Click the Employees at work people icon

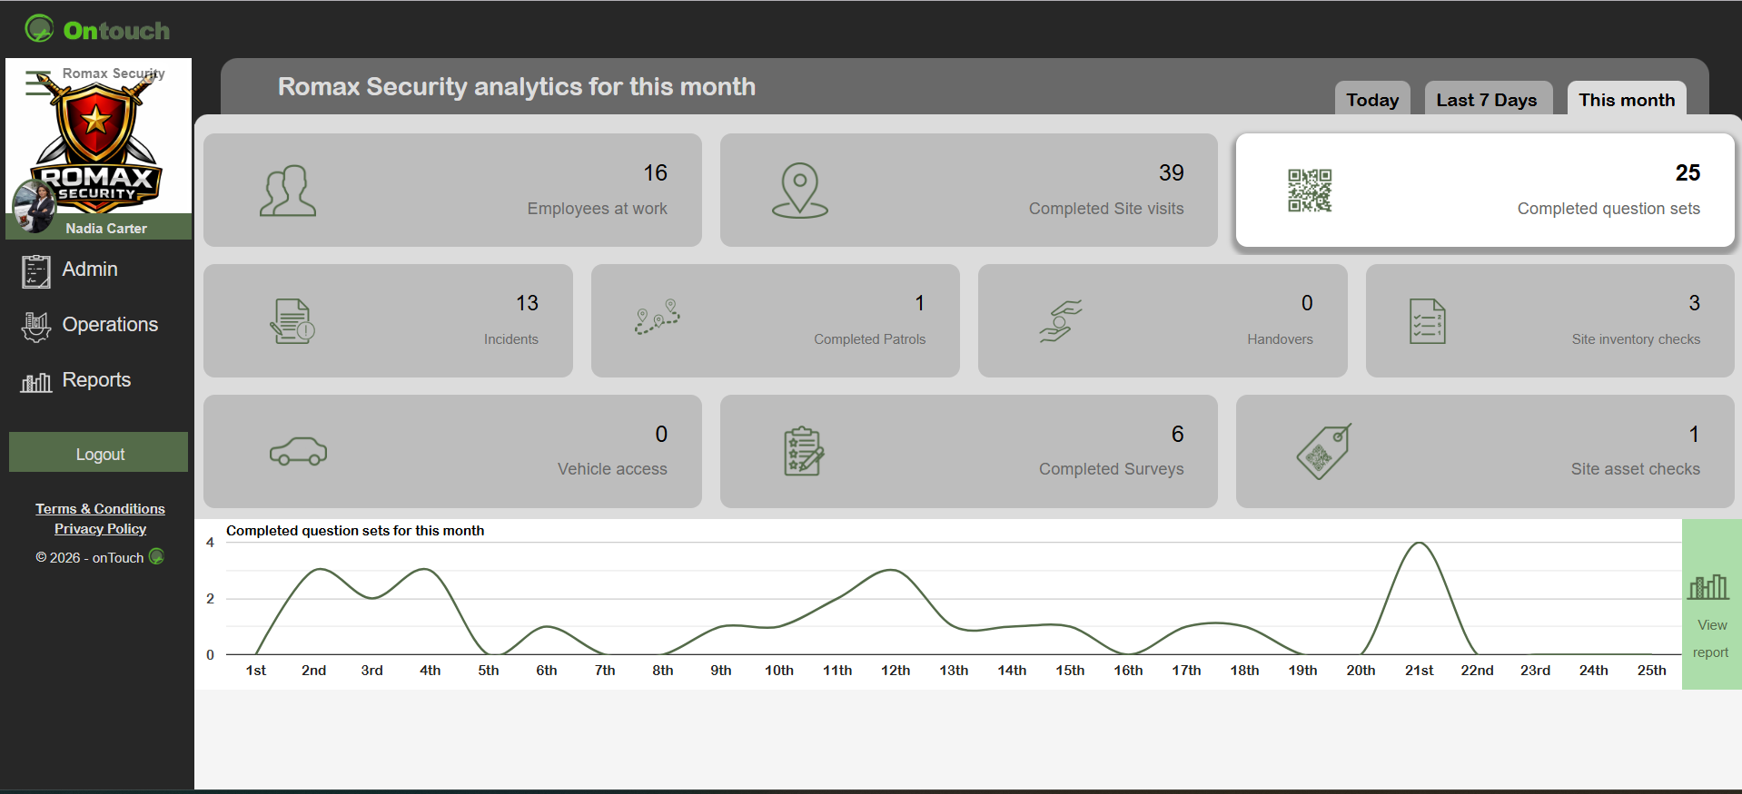288,191
